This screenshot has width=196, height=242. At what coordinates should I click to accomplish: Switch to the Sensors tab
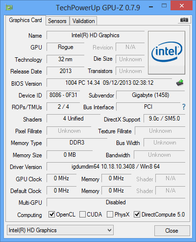[57, 21]
